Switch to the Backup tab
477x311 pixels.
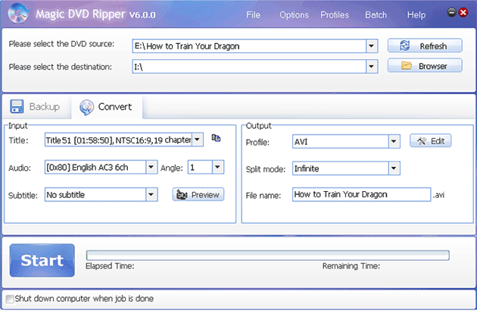pos(36,106)
